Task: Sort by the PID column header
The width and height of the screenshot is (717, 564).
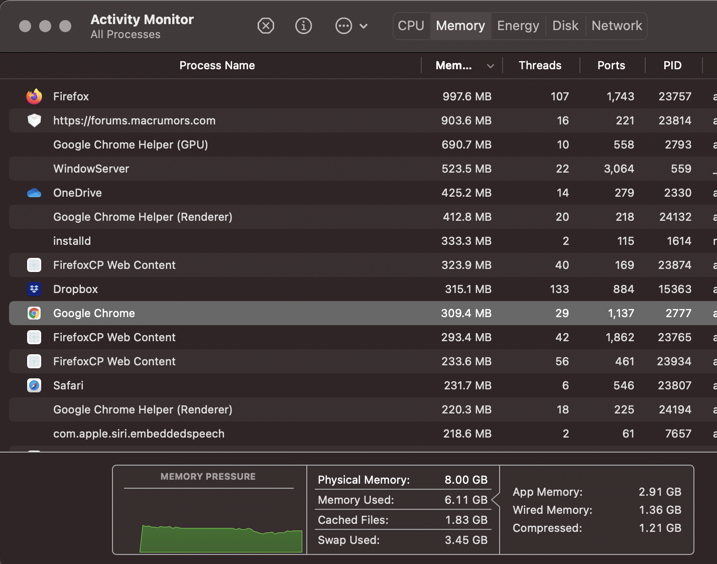Action: coord(672,65)
